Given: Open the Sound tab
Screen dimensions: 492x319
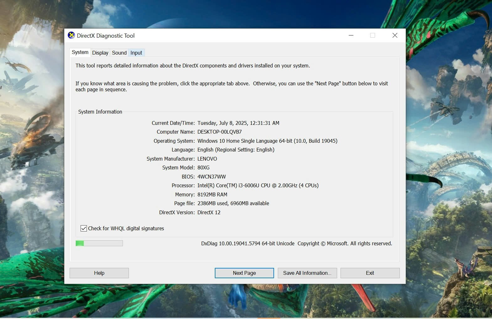Looking at the screenshot, I should point(119,53).
